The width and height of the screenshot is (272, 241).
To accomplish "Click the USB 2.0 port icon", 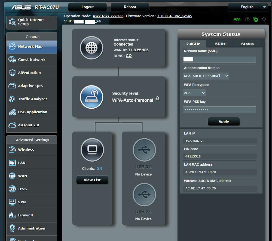I will 144,195.
